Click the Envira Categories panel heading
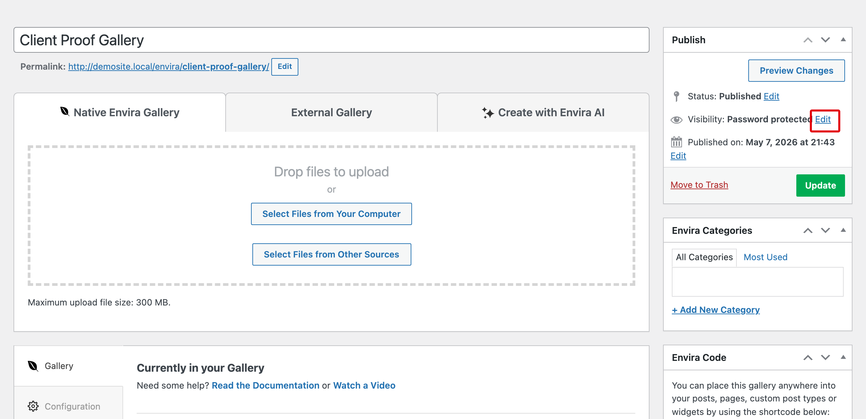The width and height of the screenshot is (866, 419). coord(712,231)
